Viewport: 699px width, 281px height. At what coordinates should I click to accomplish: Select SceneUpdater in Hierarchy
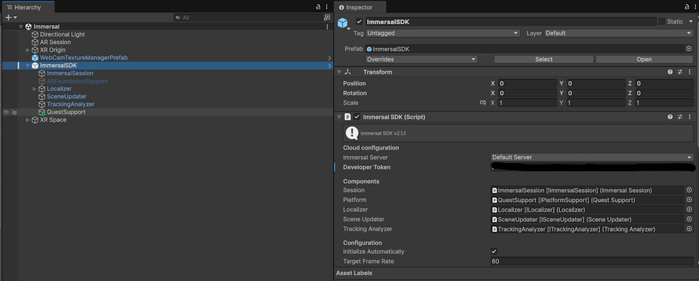pyautogui.click(x=66, y=97)
